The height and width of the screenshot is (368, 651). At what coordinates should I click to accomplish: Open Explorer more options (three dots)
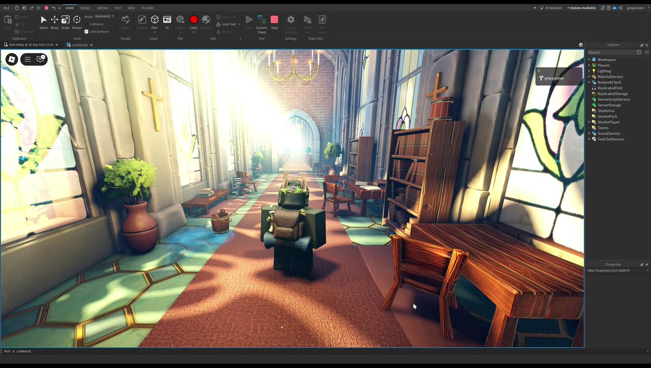tap(647, 52)
